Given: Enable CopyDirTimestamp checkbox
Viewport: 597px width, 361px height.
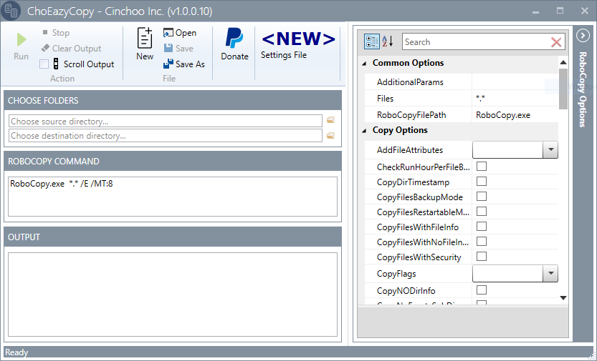Looking at the screenshot, I should coord(482,181).
